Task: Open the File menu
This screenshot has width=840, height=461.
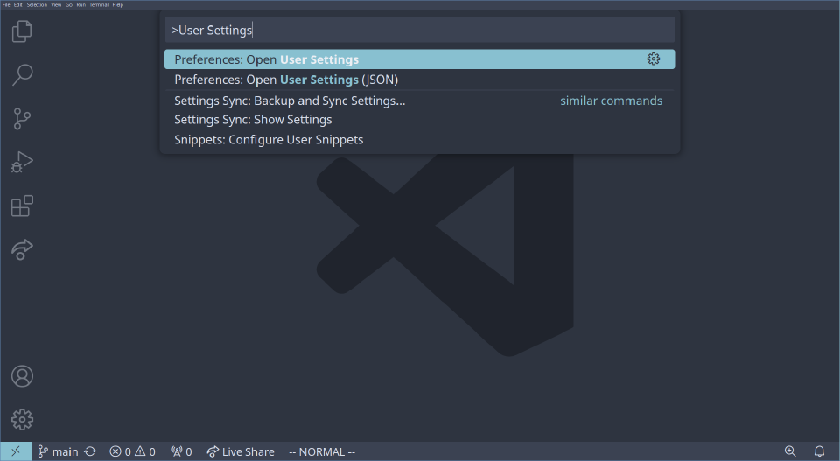Action: 6,5
